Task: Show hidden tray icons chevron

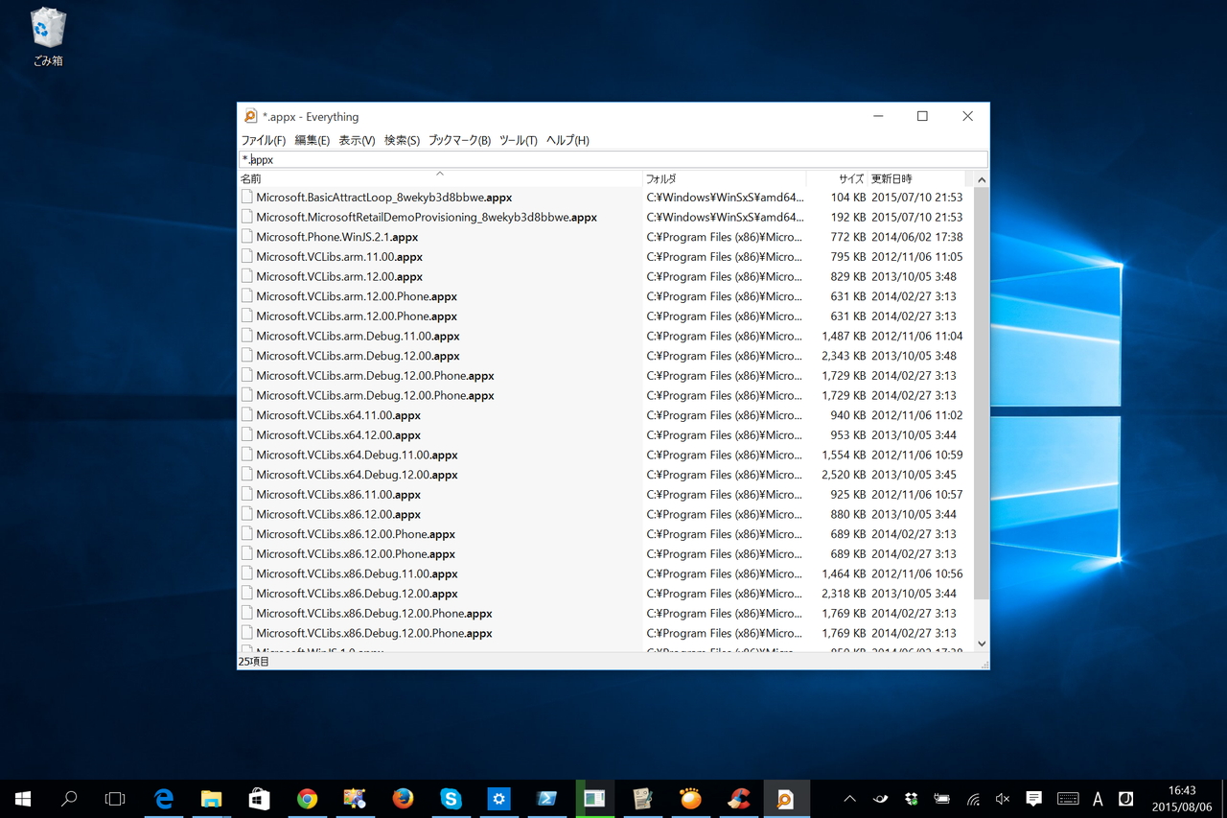Action: click(849, 799)
